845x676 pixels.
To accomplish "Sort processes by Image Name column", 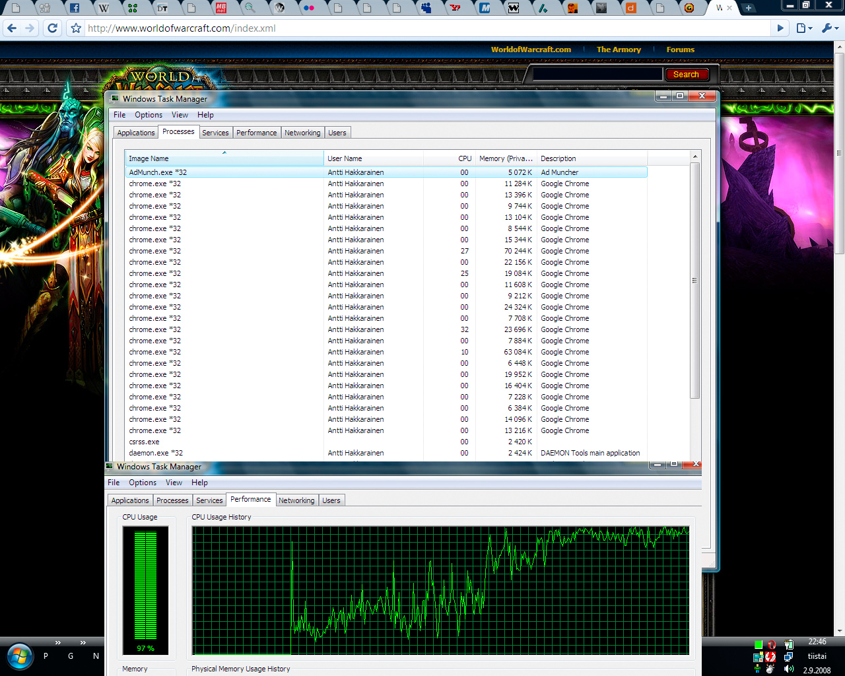I will (x=224, y=158).
